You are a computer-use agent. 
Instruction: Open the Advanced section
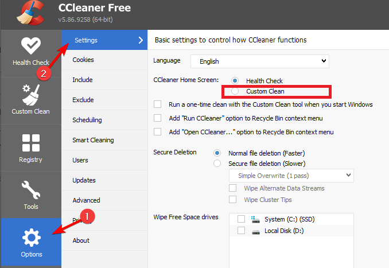(104, 200)
